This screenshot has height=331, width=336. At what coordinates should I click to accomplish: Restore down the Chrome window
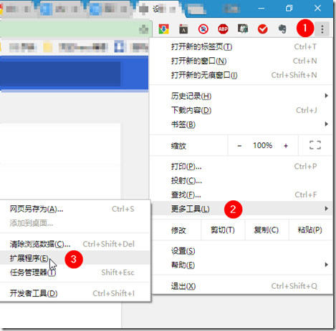[289, 9]
